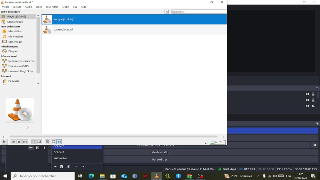Click 2670 kbps bitrate status in OBS
The image size is (320, 180).
coord(227,169)
